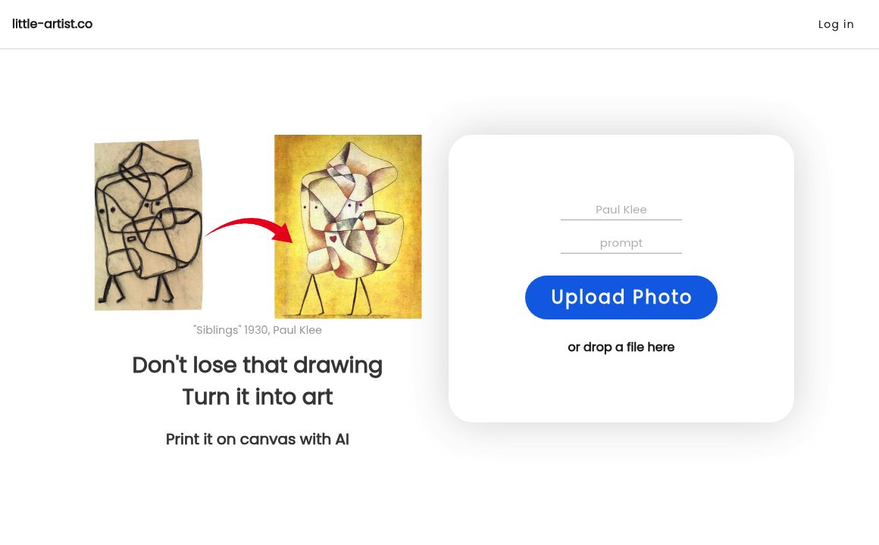This screenshot has width=879, height=545.
Task: Click the word art in the heading
Action: click(318, 397)
